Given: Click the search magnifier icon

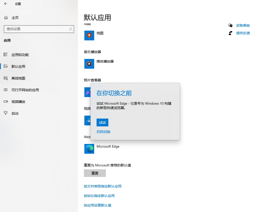Looking at the screenshot, I should click(70, 29).
